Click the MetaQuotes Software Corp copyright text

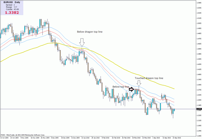(x=23, y=135)
